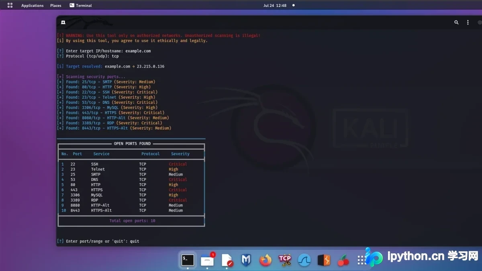This screenshot has height=271, width=482.
Task: Click the 'Enter port/range or quit' prompt line
Action: (x=98, y=241)
